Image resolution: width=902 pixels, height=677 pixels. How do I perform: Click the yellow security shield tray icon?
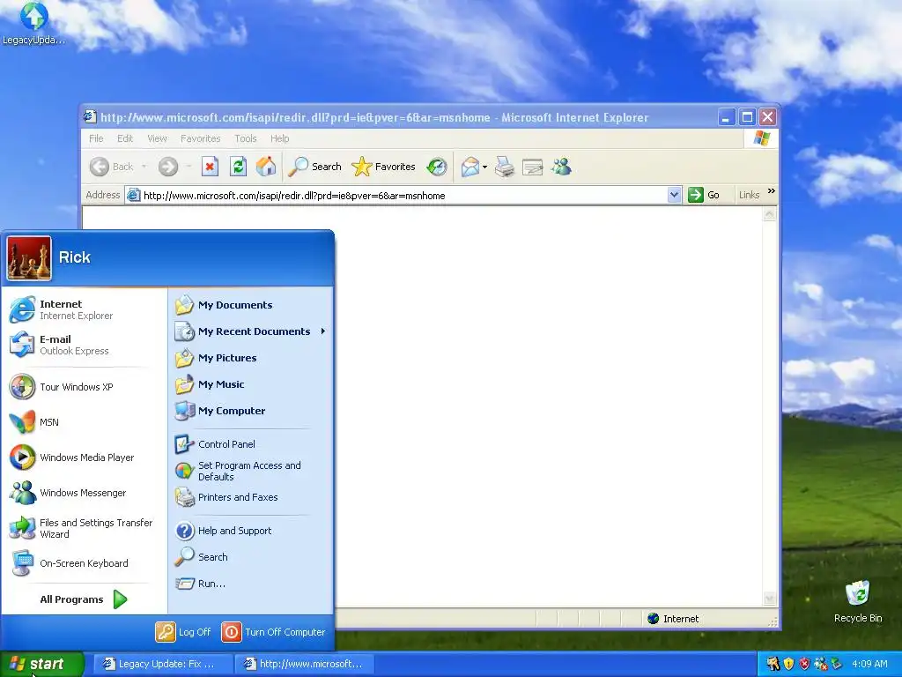(788, 665)
